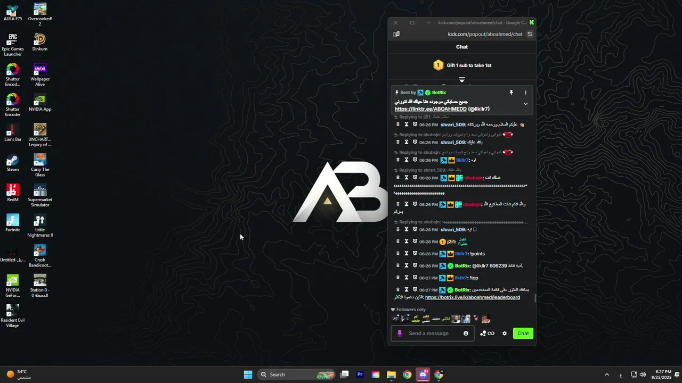This screenshot has width=682, height=383.
Task: Expand the collapsed gift leaderboard handle
Action: pyautogui.click(x=462, y=80)
